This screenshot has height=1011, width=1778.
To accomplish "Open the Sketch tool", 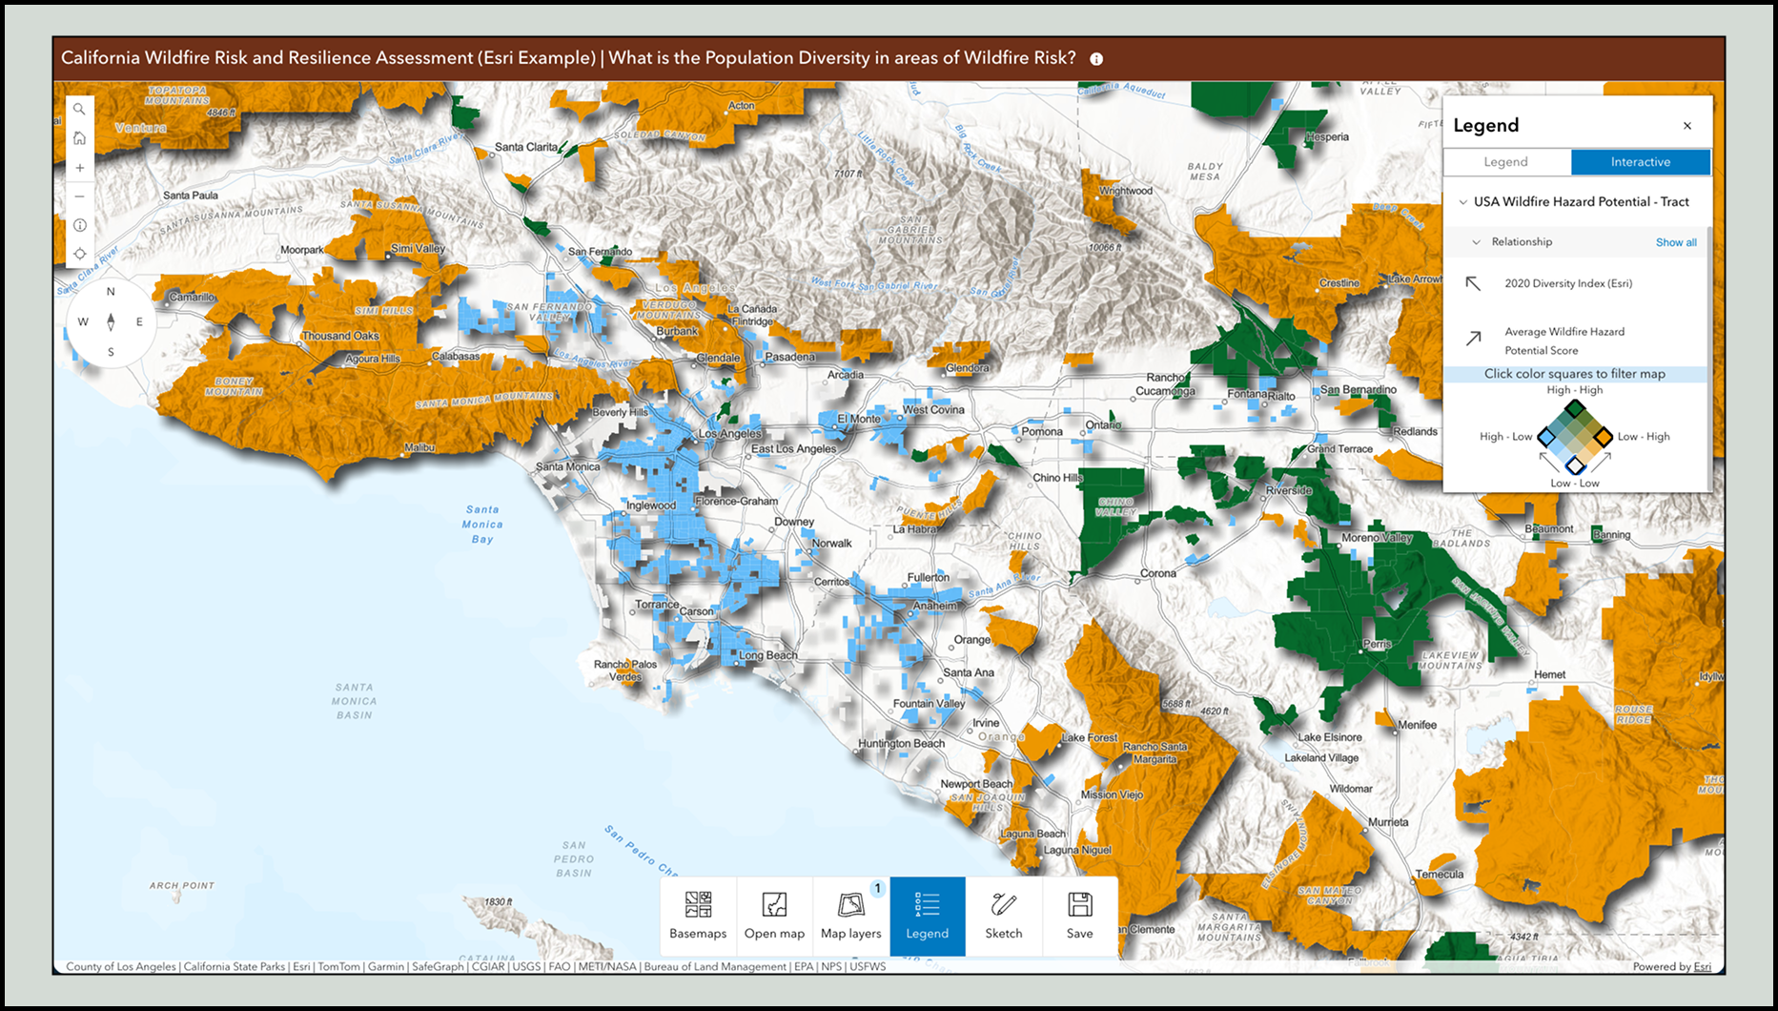I will tap(1003, 916).
